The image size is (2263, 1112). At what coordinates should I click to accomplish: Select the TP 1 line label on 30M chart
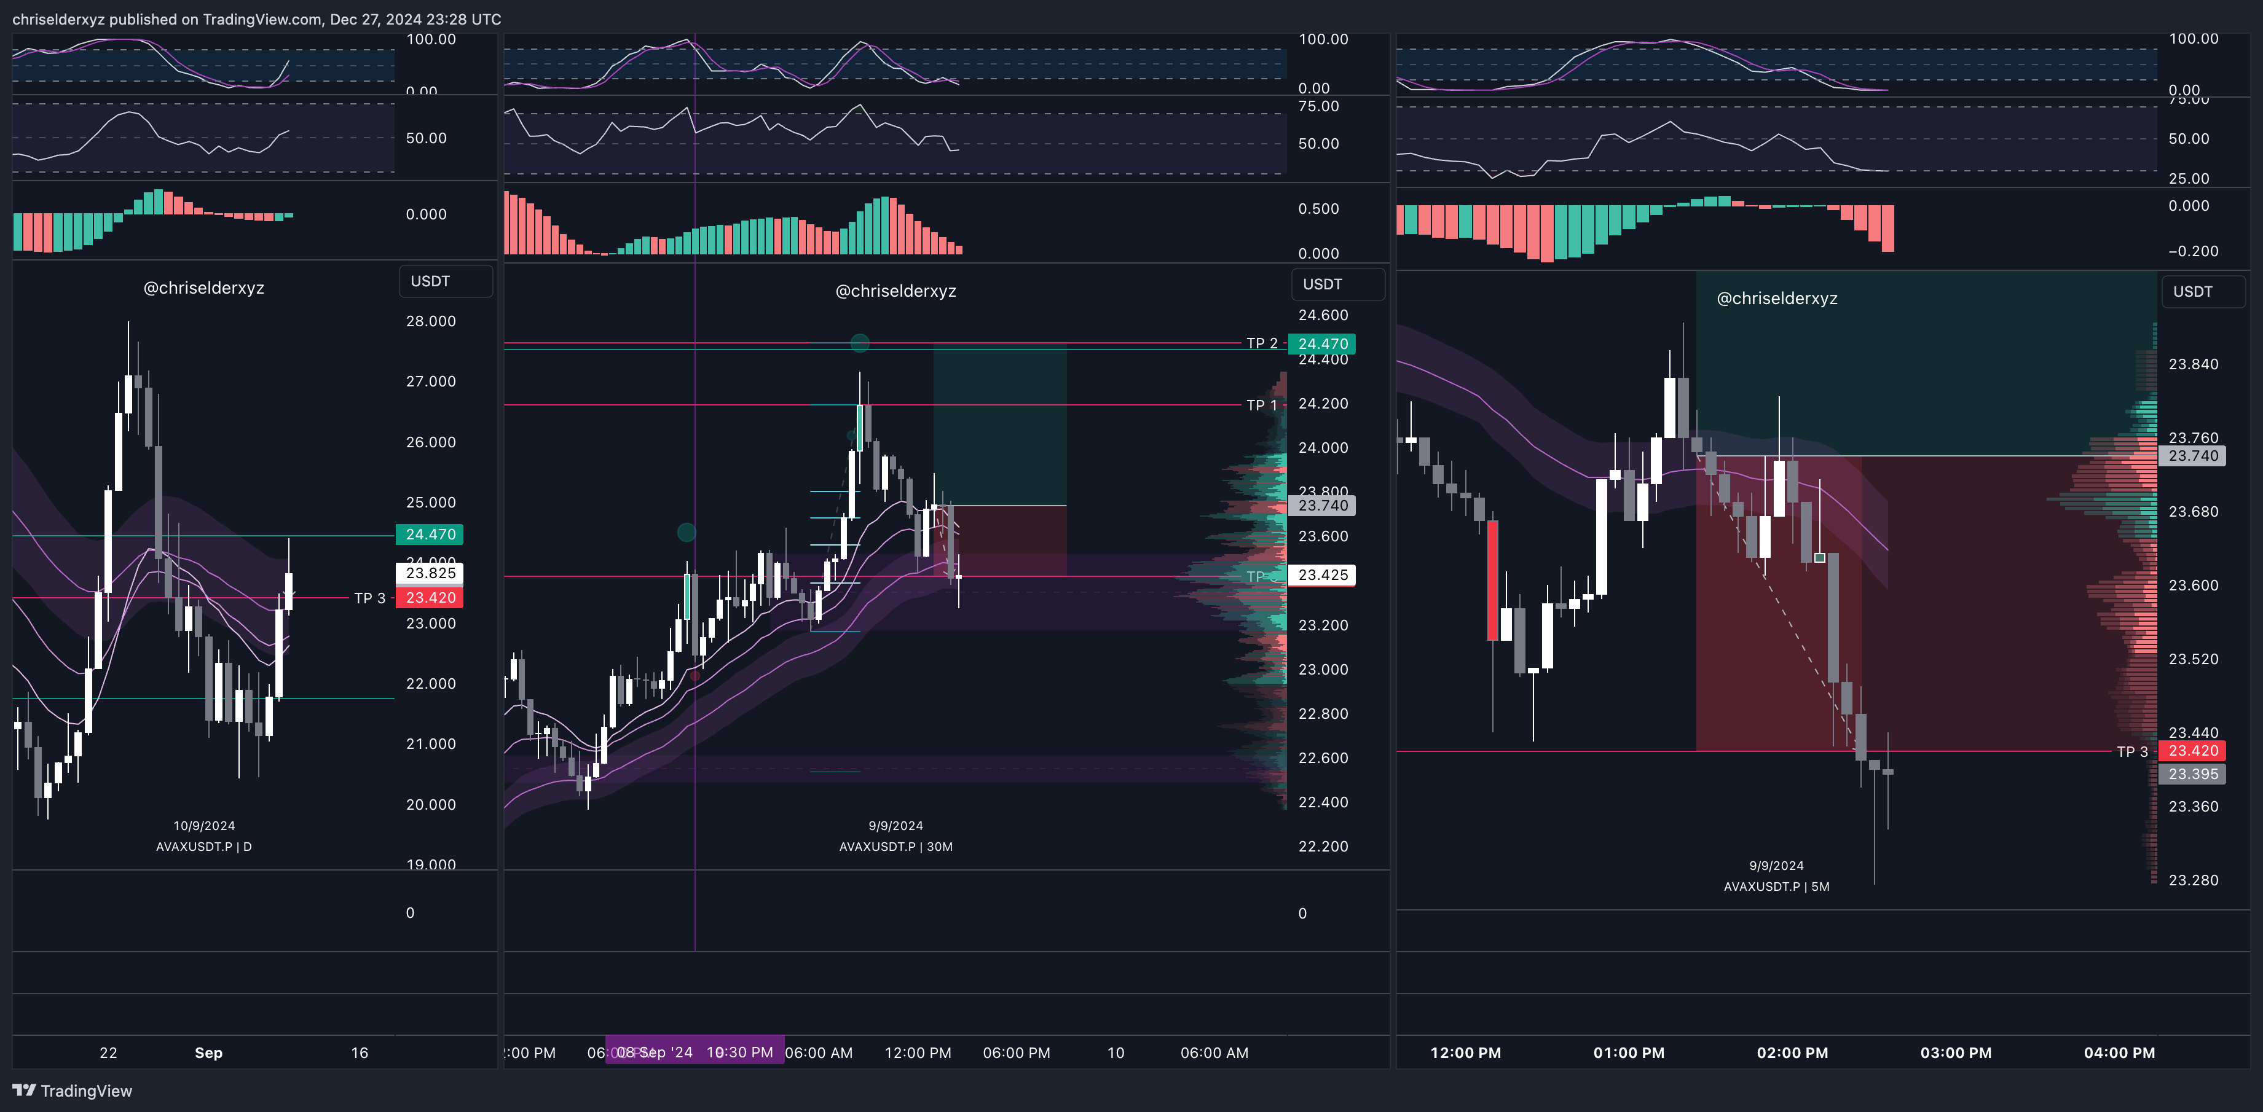1262,405
